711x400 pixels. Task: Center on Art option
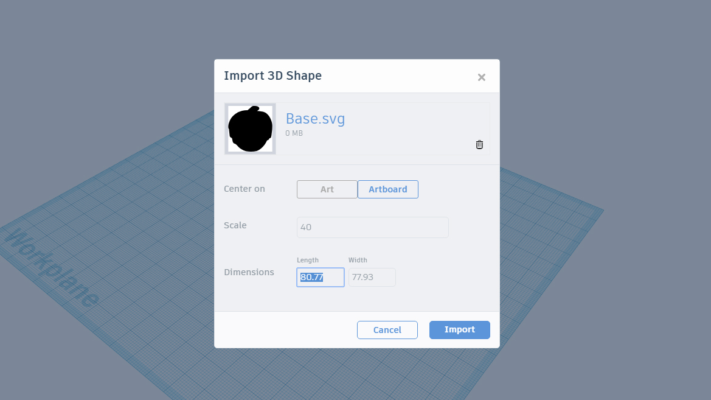327,189
